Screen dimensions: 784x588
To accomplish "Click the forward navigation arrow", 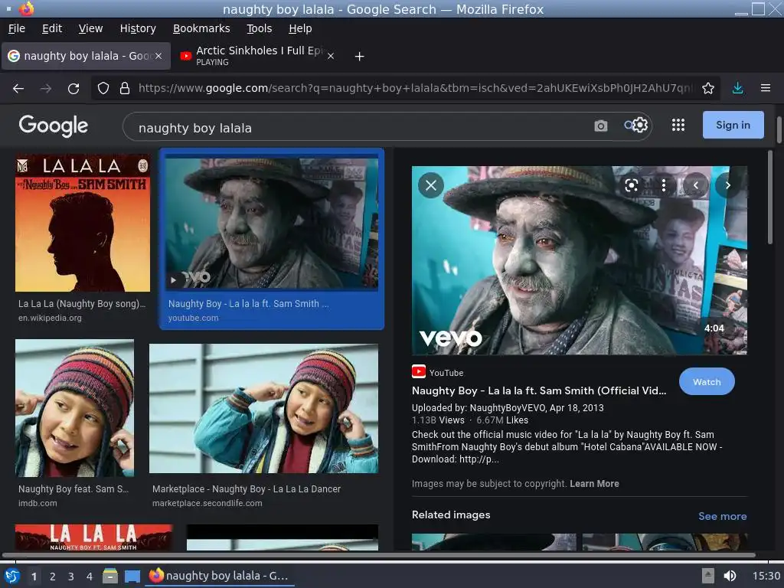I will pos(46,89).
